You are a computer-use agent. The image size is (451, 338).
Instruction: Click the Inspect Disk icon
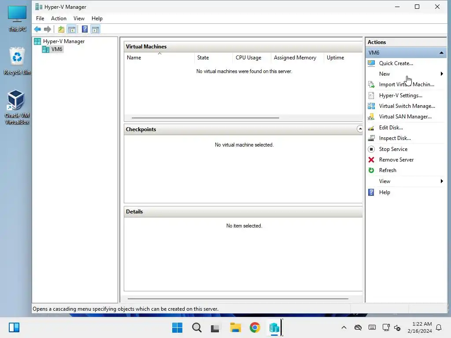pyautogui.click(x=371, y=138)
